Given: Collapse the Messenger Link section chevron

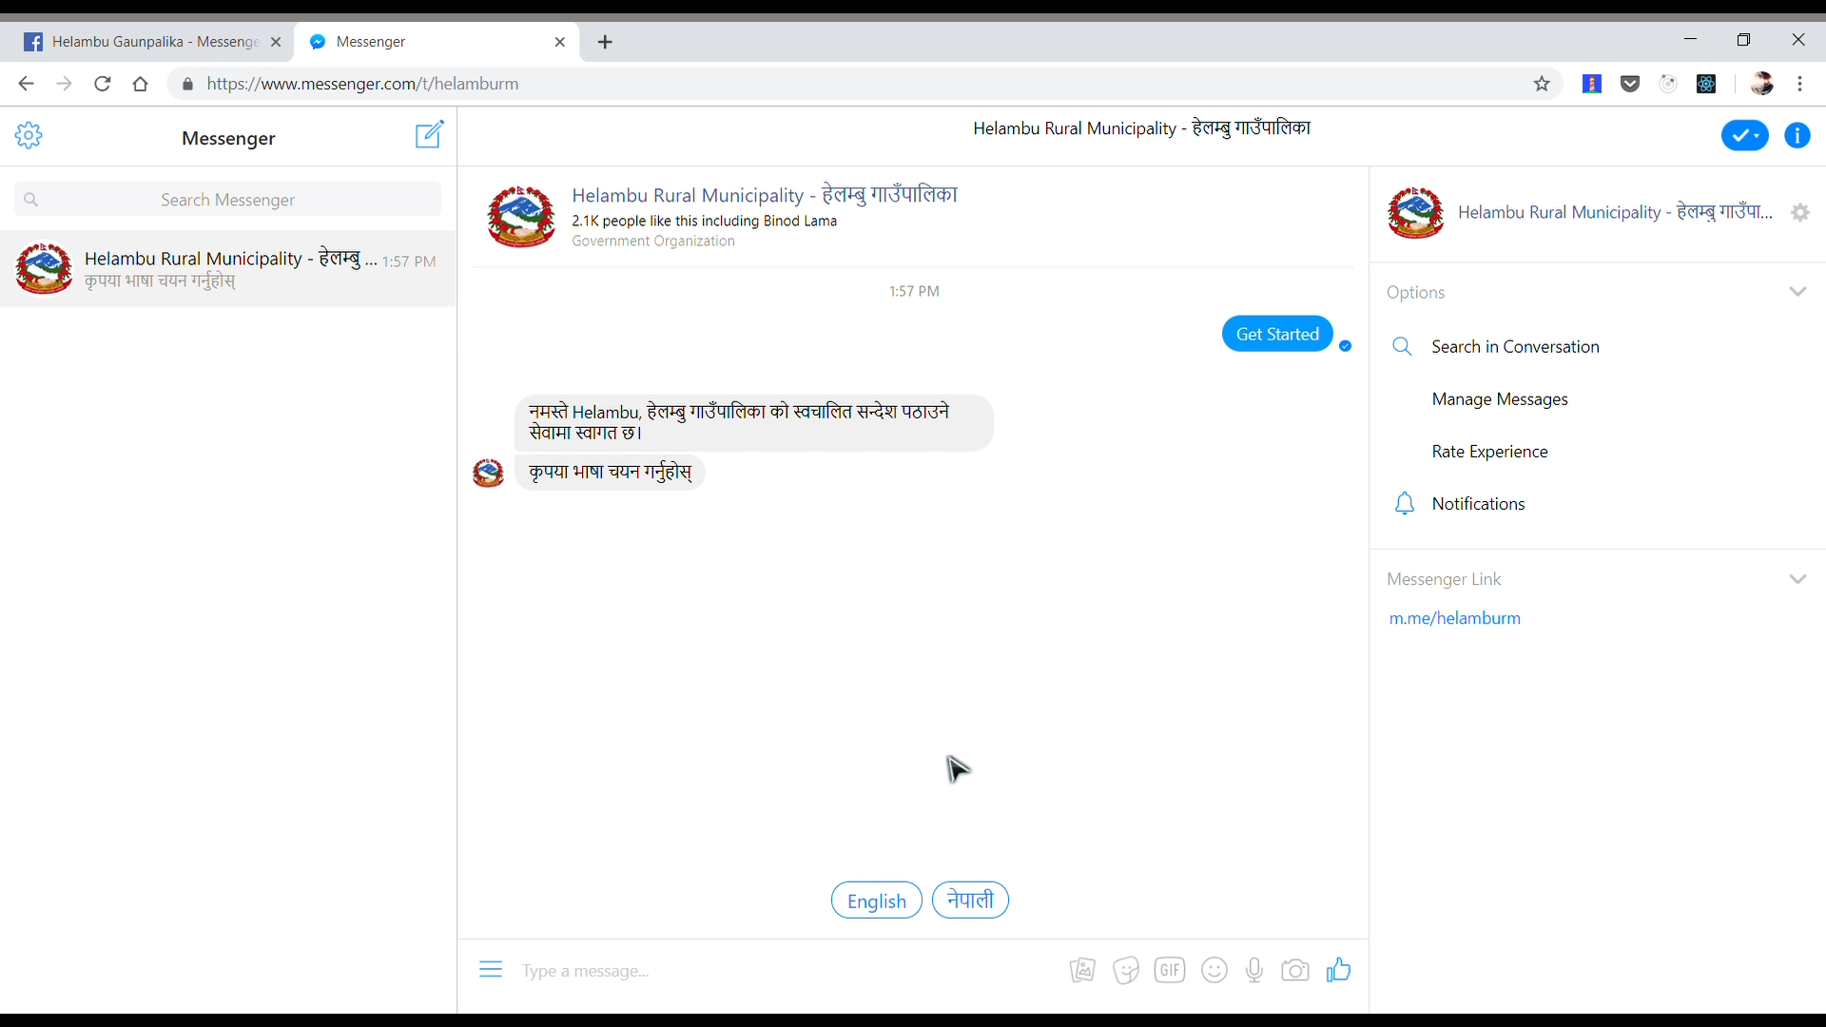Looking at the screenshot, I should [x=1797, y=579].
